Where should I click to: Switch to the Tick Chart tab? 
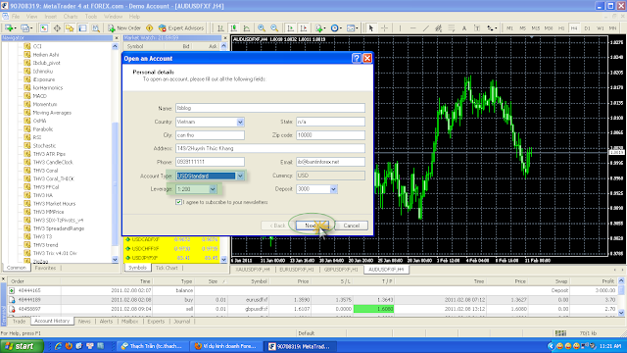pyautogui.click(x=167, y=268)
